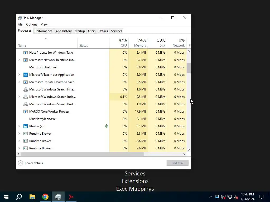The height and width of the screenshot is (202, 270).
Task: Sort processes by Memory column
Action: tap(138, 43)
